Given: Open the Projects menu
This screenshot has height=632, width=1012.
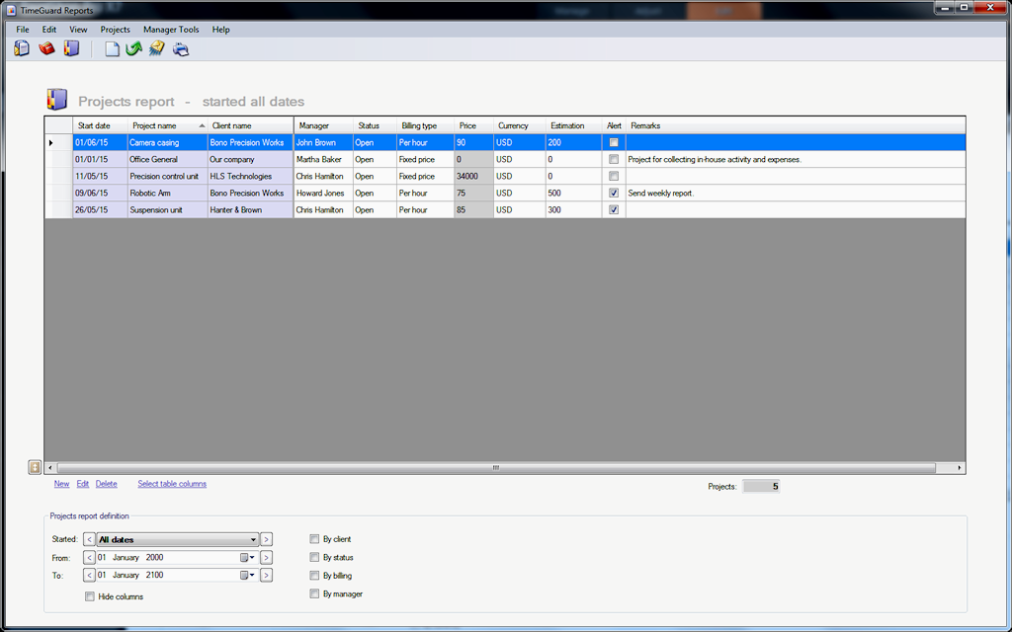Looking at the screenshot, I should coord(115,30).
